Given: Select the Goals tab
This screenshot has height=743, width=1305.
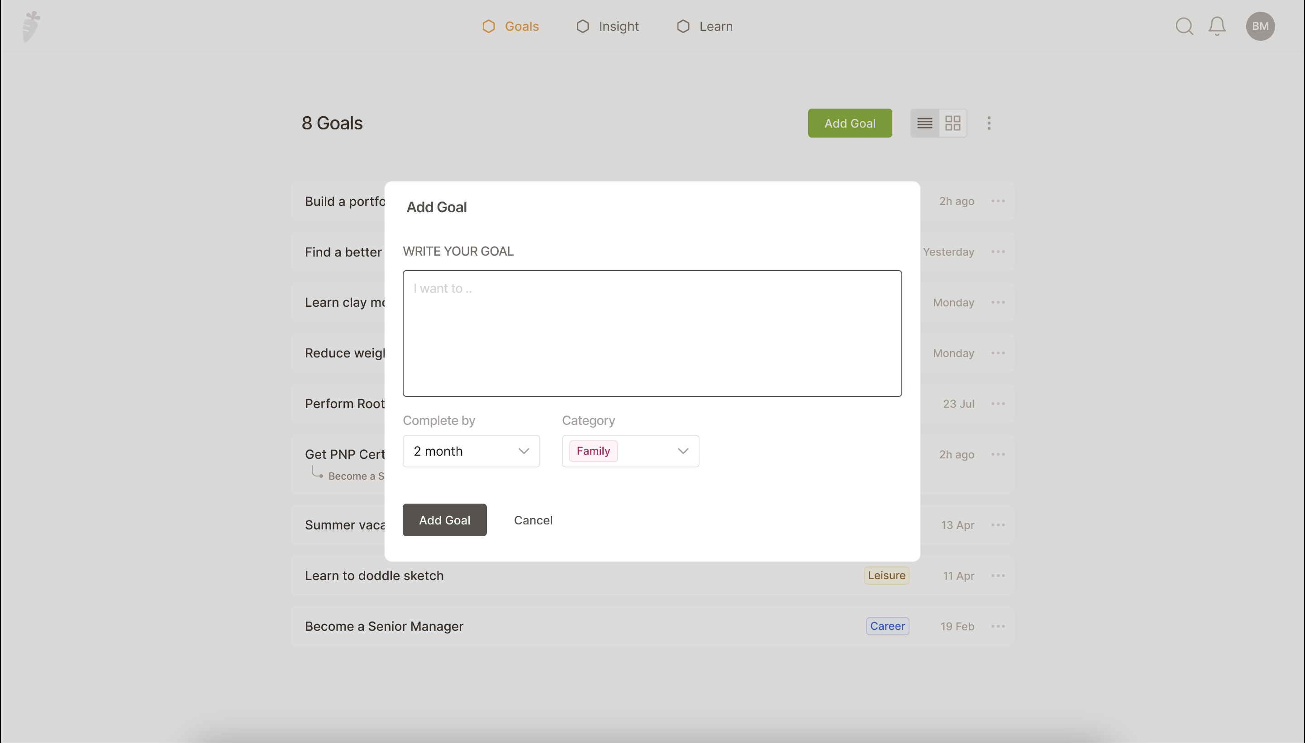Looking at the screenshot, I should 511,26.
